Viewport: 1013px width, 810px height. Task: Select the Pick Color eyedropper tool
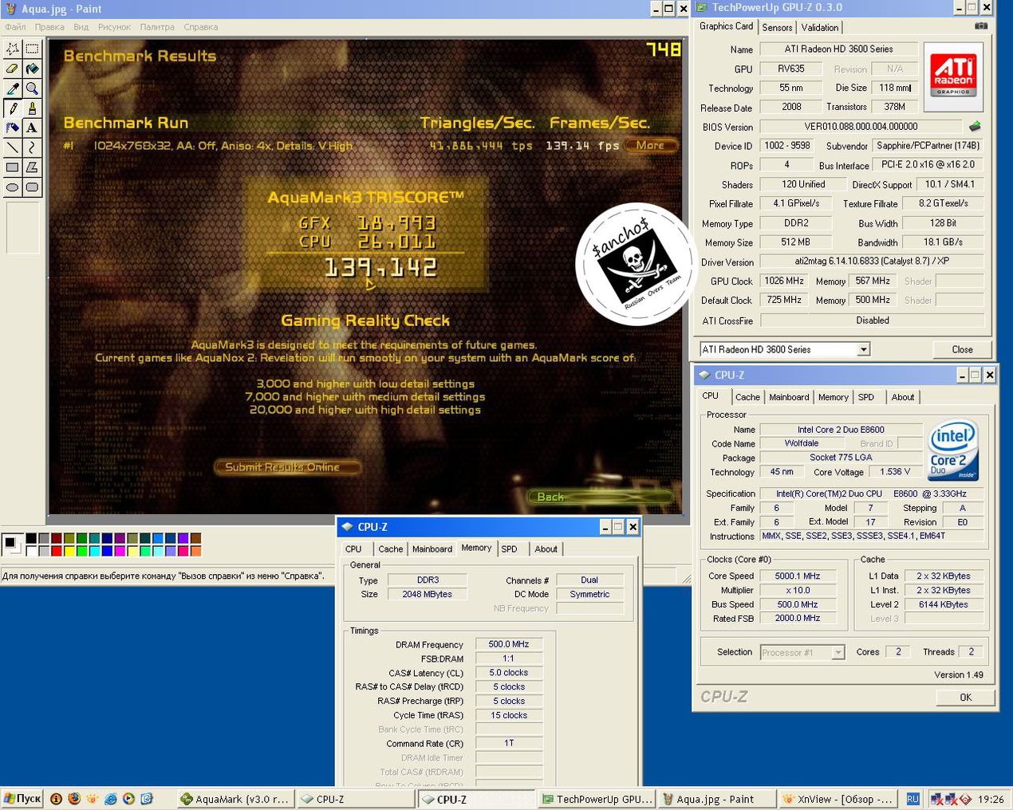point(13,88)
